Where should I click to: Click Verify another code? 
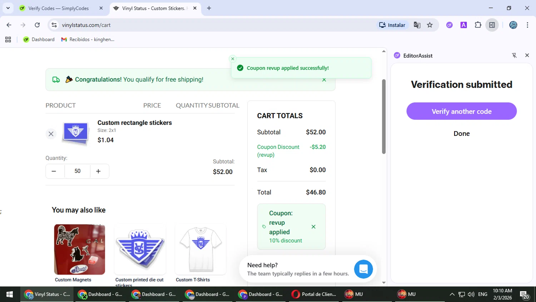tap(461, 111)
